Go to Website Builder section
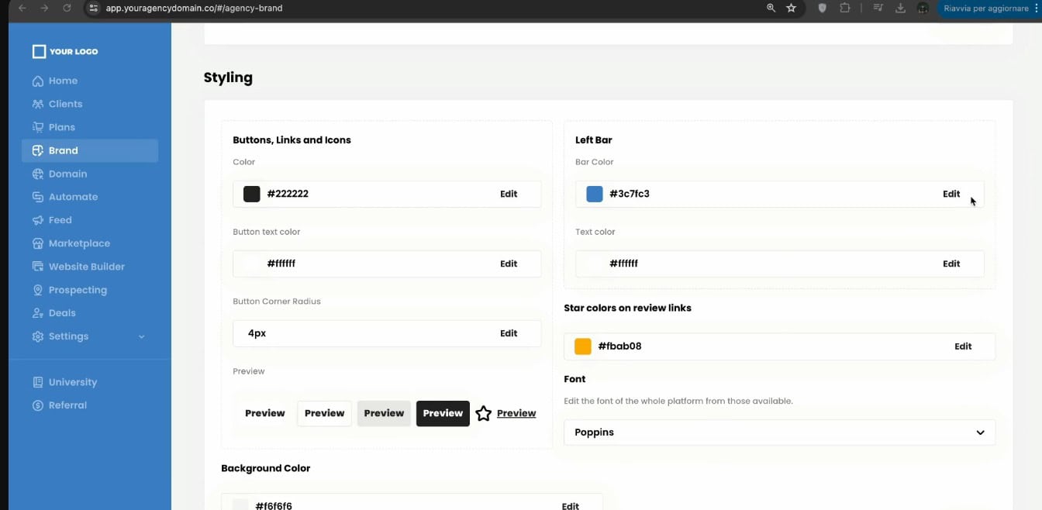1042x510 pixels. [86, 267]
